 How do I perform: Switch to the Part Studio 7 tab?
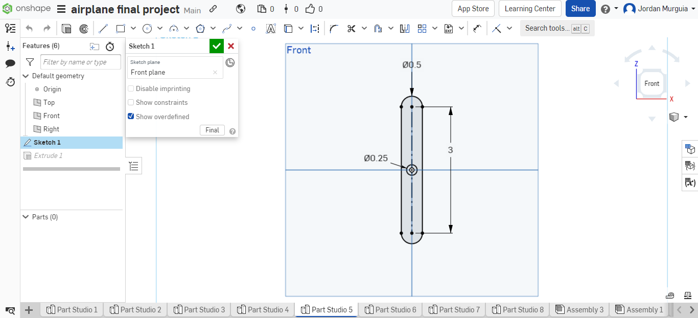[x=454, y=309]
